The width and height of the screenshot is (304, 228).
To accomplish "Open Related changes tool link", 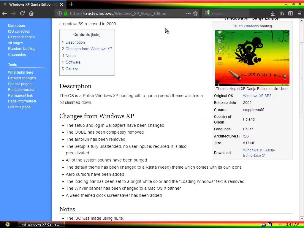I will tap(22, 78).
